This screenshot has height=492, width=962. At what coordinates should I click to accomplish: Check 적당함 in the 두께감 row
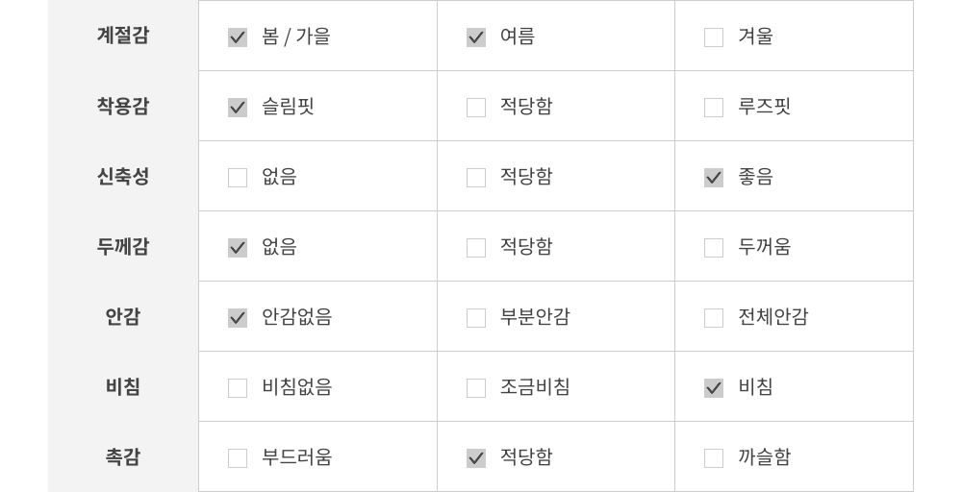tap(476, 248)
